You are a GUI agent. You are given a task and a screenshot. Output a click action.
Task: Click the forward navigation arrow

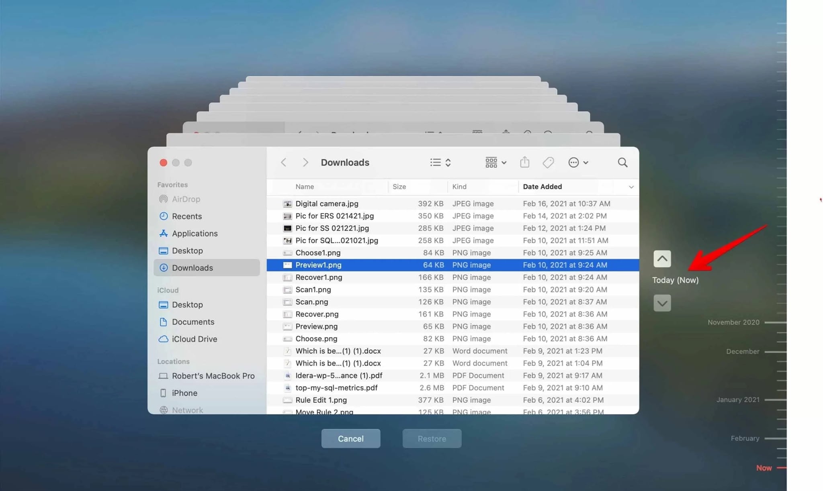coord(305,162)
